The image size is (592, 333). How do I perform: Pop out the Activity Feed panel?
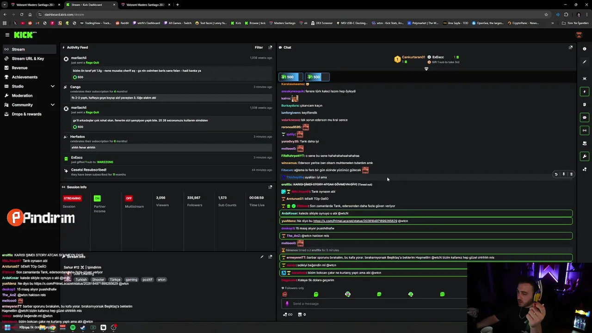pyautogui.click(x=270, y=47)
